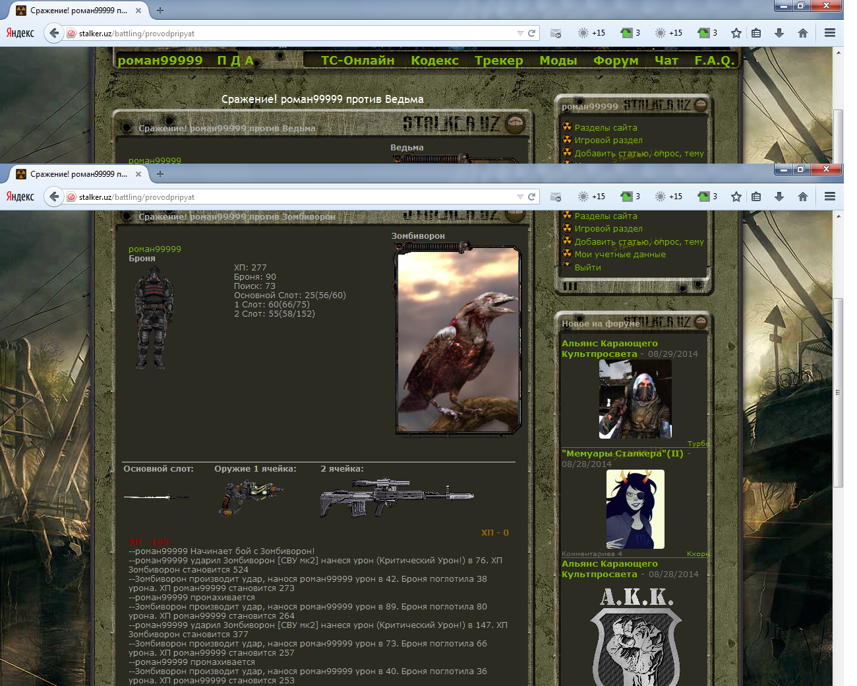Expand the URL history dropdown in the lower window
Image resolution: width=857 pixels, height=686 pixels.
coord(520,197)
